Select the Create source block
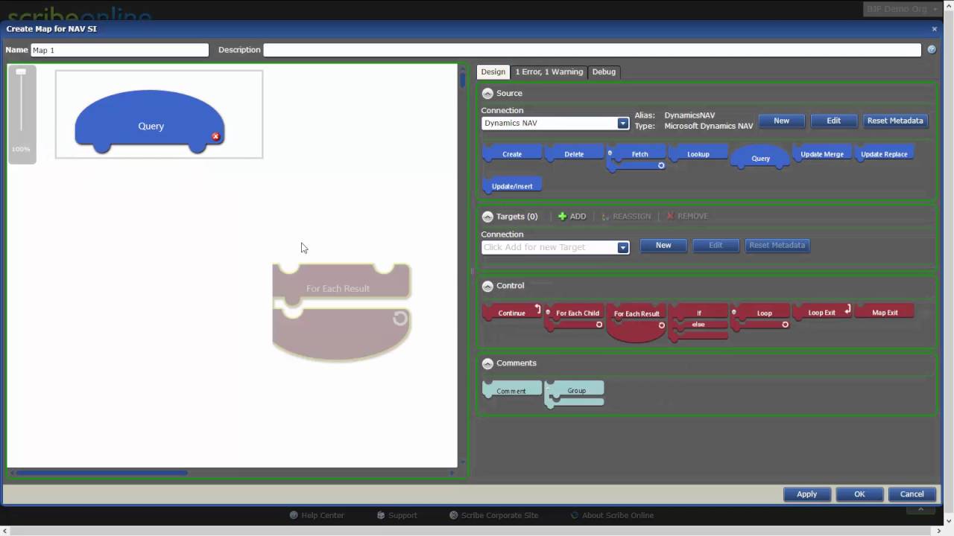Screen dimensions: 954x536 tap(512, 154)
